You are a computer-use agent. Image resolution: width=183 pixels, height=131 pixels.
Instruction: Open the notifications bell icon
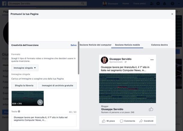[164, 4]
